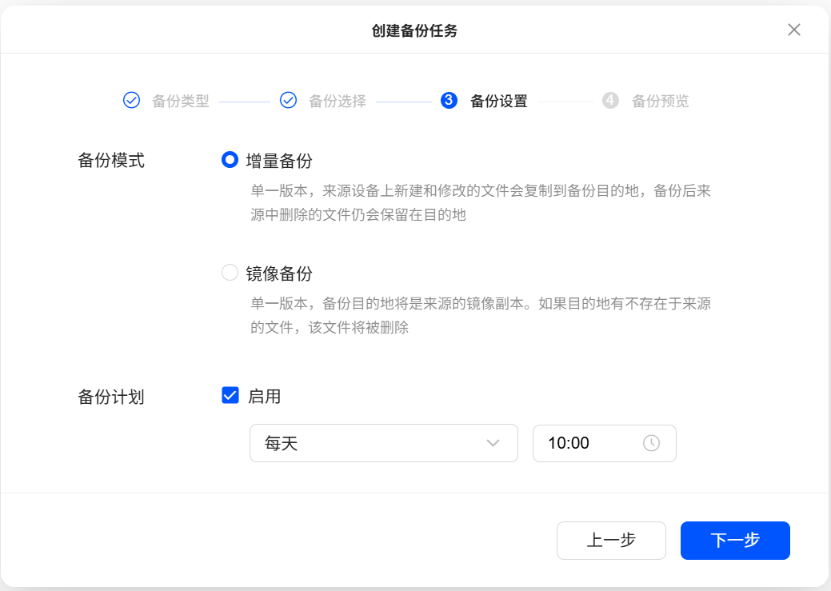The image size is (831, 591).
Task: Select the 增量备份 radio button
Action: click(230, 161)
